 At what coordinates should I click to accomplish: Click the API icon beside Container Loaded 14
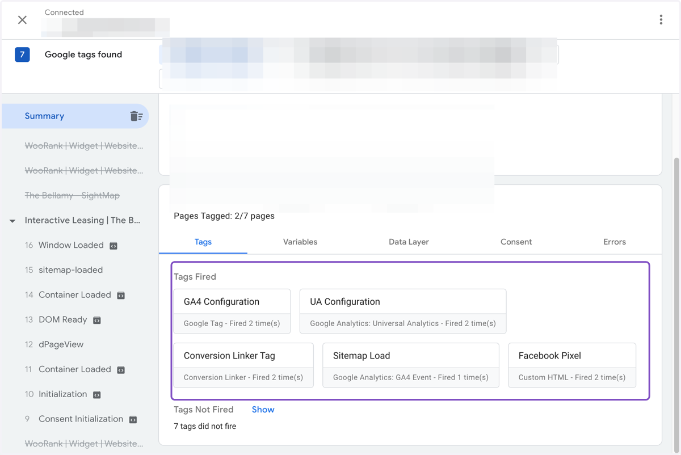click(121, 295)
